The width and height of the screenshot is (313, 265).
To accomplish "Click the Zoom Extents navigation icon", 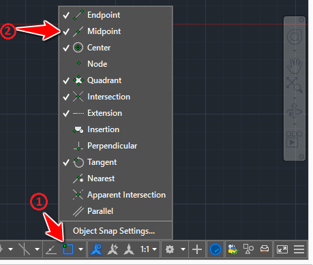I will coord(294,84).
